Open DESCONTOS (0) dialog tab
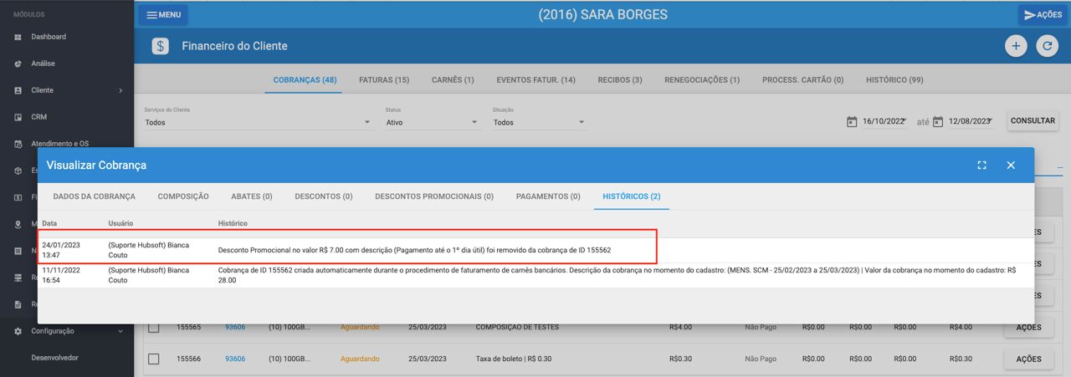The image size is (1071, 377). click(x=324, y=196)
